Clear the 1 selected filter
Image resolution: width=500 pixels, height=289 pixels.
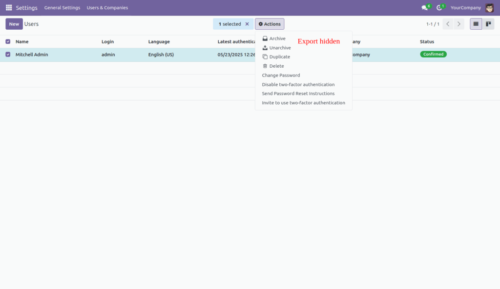[x=247, y=23]
